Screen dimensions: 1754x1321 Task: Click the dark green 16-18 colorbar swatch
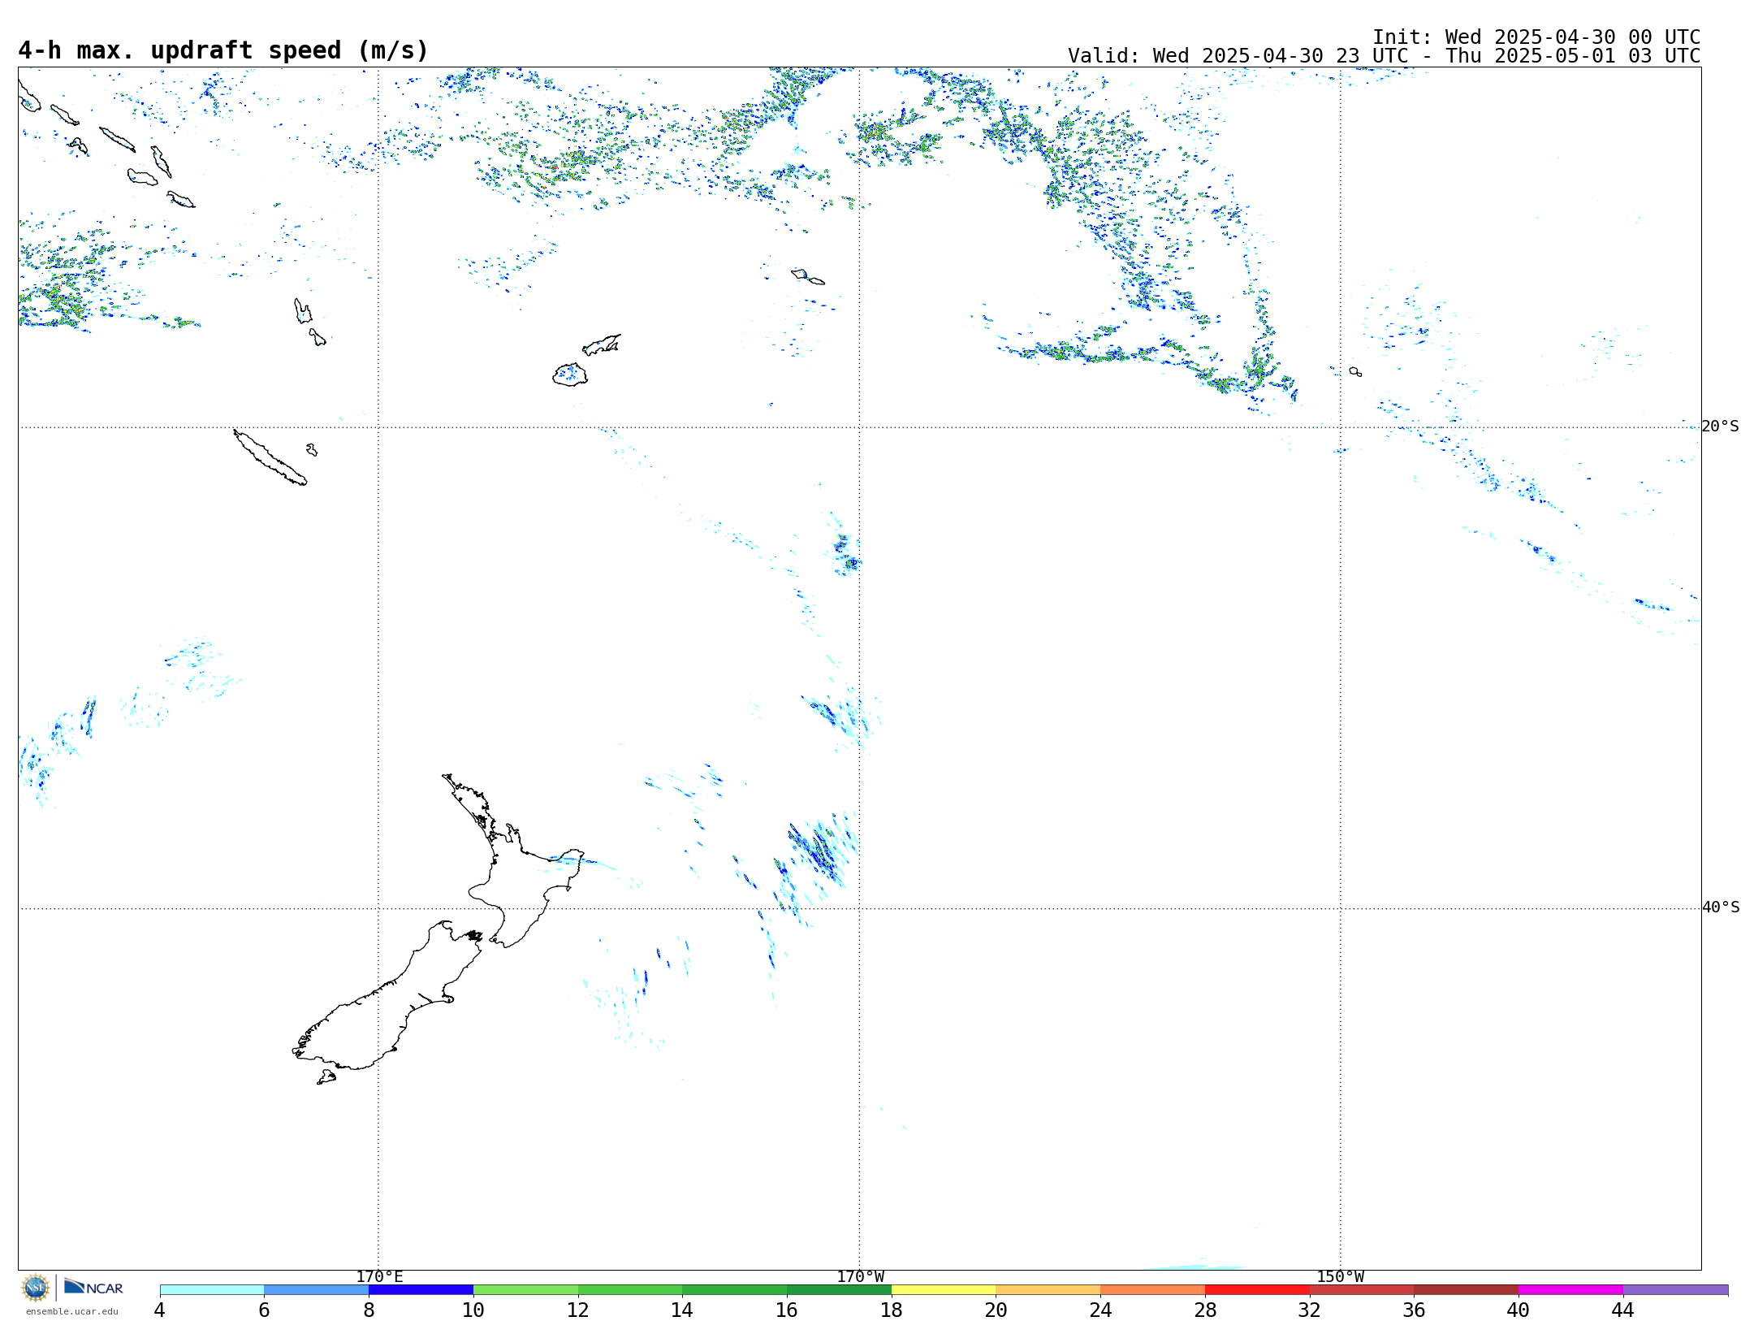click(839, 1290)
